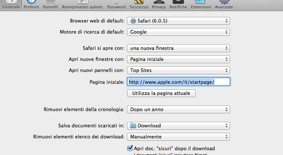This screenshot has height=155, width=283.
Task: Click the Utilizza la pagina attuale button
Action: 161,93
